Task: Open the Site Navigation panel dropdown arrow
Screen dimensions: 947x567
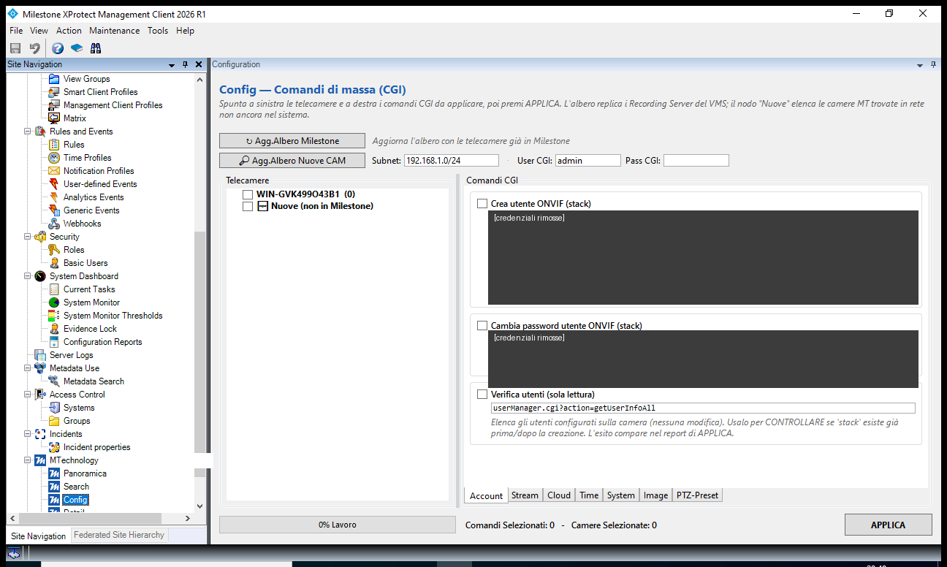Action: 172,65
